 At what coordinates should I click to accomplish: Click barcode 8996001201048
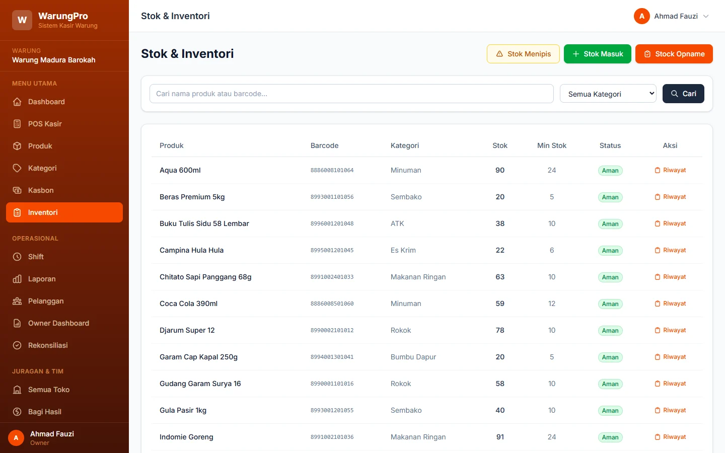332,223
